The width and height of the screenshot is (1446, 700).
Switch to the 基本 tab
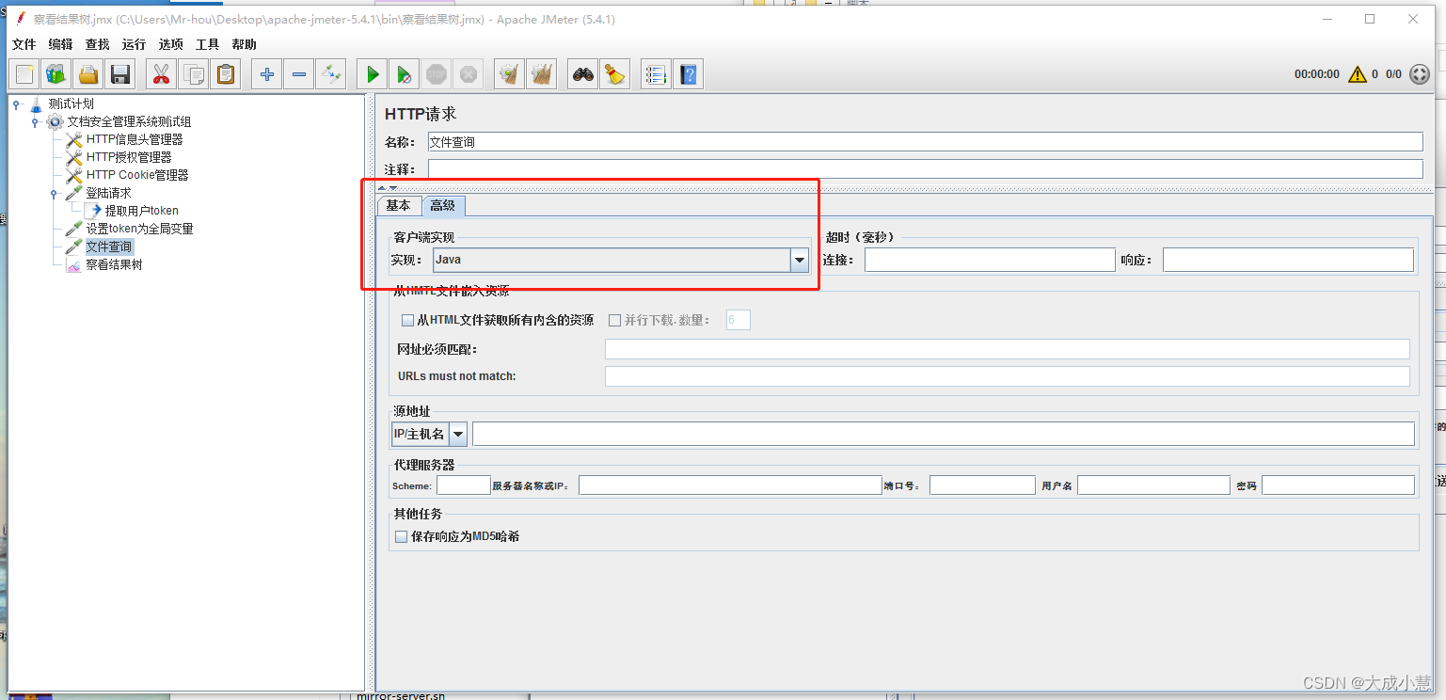pos(398,204)
